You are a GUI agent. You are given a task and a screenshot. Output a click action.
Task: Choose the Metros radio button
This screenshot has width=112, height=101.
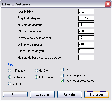point(10,84)
